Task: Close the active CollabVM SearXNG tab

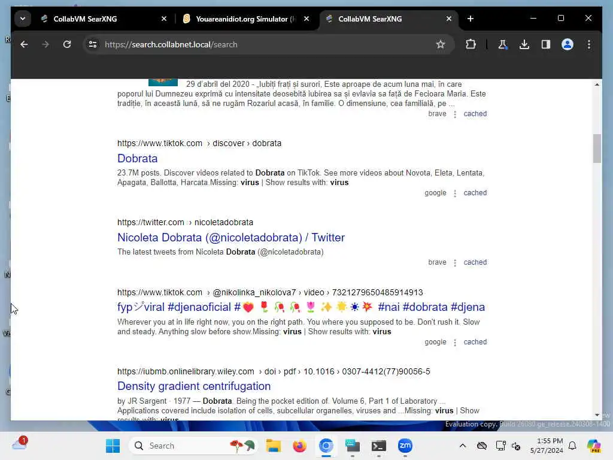Action: tap(449, 19)
